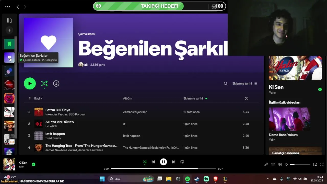327x184 pixels.
Task: Open League of Legends from the taskbar
Action: pyautogui.click(x=225, y=179)
